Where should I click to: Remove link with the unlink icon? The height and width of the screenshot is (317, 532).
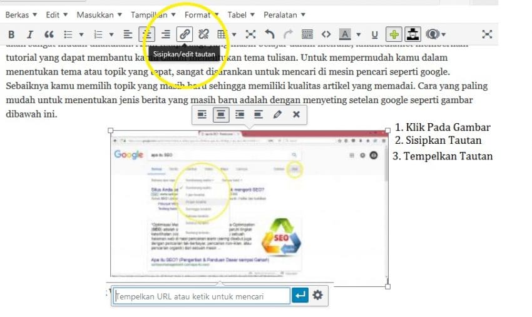(x=203, y=34)
